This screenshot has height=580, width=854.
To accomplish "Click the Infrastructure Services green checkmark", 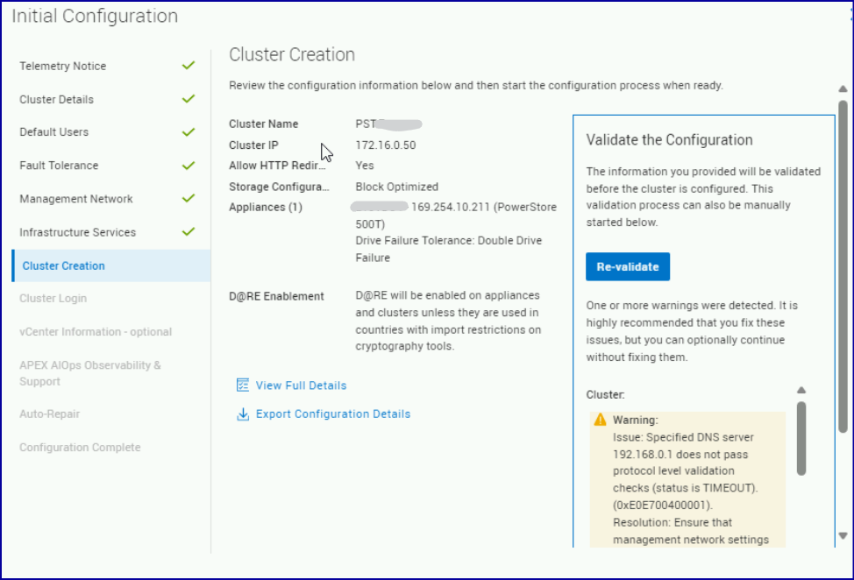I will click(x=188, y=231).
